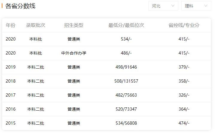Click the 各省分数线 section title
The width and height of the screenshot is (219, 139).
coord(20,6)
